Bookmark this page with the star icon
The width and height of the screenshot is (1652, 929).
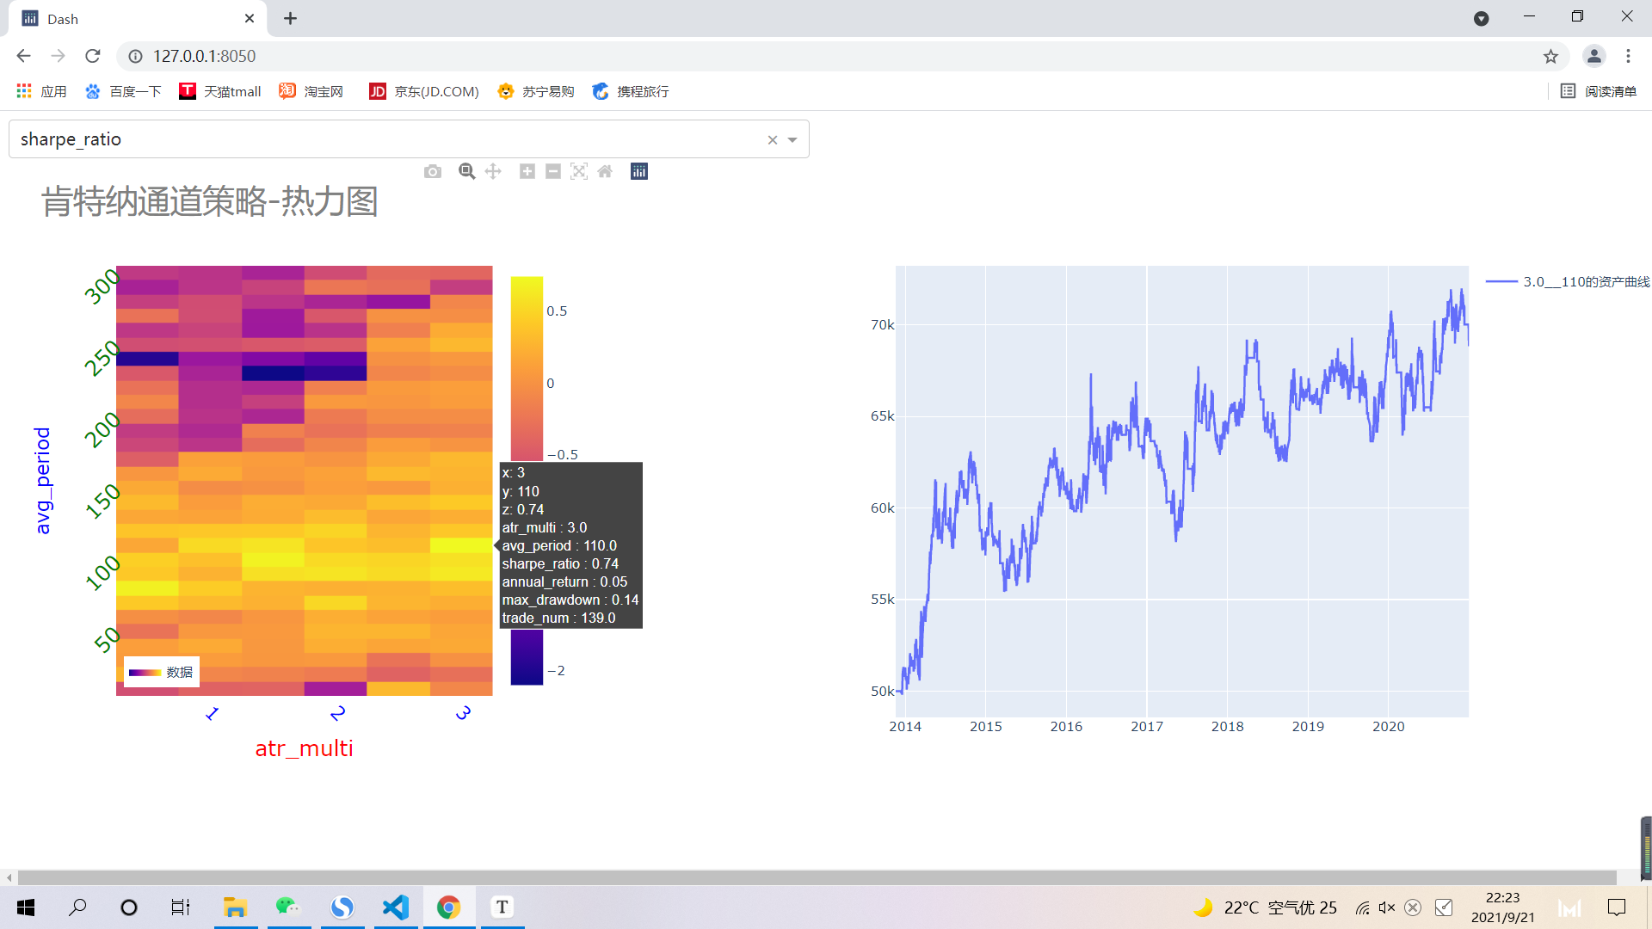1550,56
